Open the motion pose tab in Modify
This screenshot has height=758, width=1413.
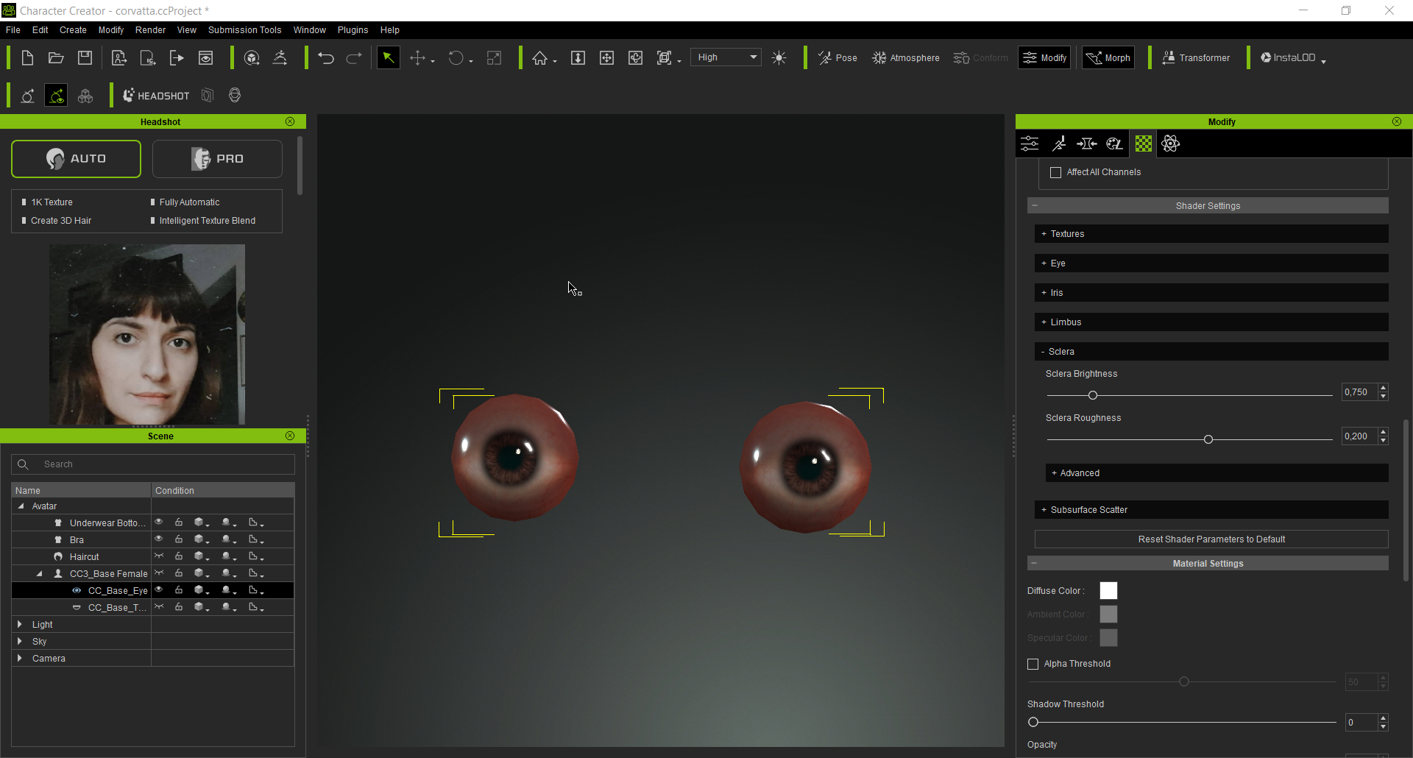(x=1059, y=144)
